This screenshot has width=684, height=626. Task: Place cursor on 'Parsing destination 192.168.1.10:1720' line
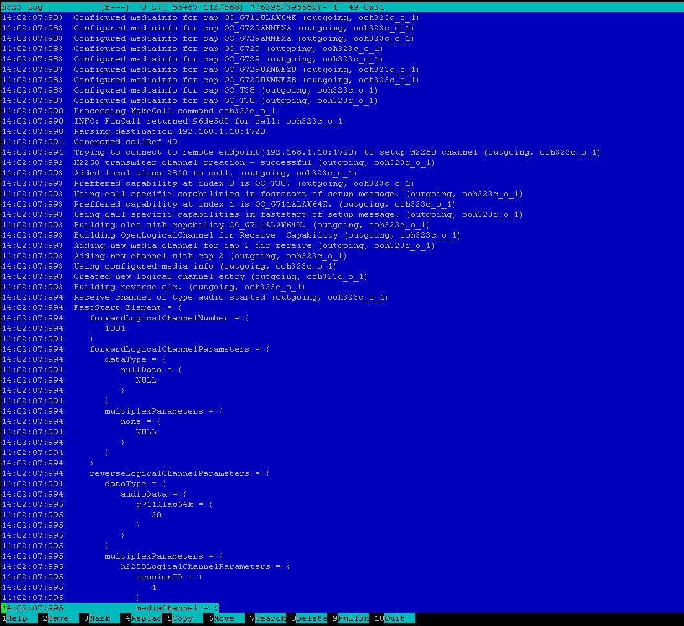170,131
